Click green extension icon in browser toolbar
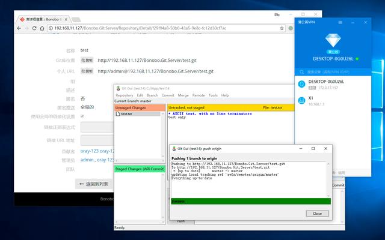Image resolution: width=385 pixels, height=240 pixels. 291,28
